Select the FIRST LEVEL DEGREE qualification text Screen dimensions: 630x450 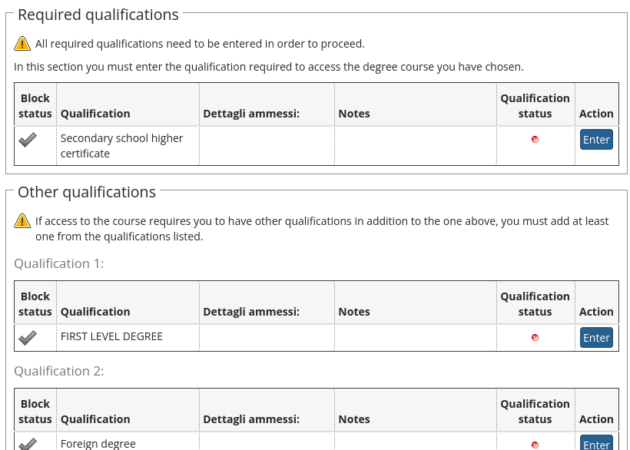point(111,336)
